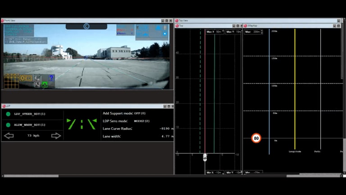Click the copyright symbol at top of camera view

pos(86,26)
